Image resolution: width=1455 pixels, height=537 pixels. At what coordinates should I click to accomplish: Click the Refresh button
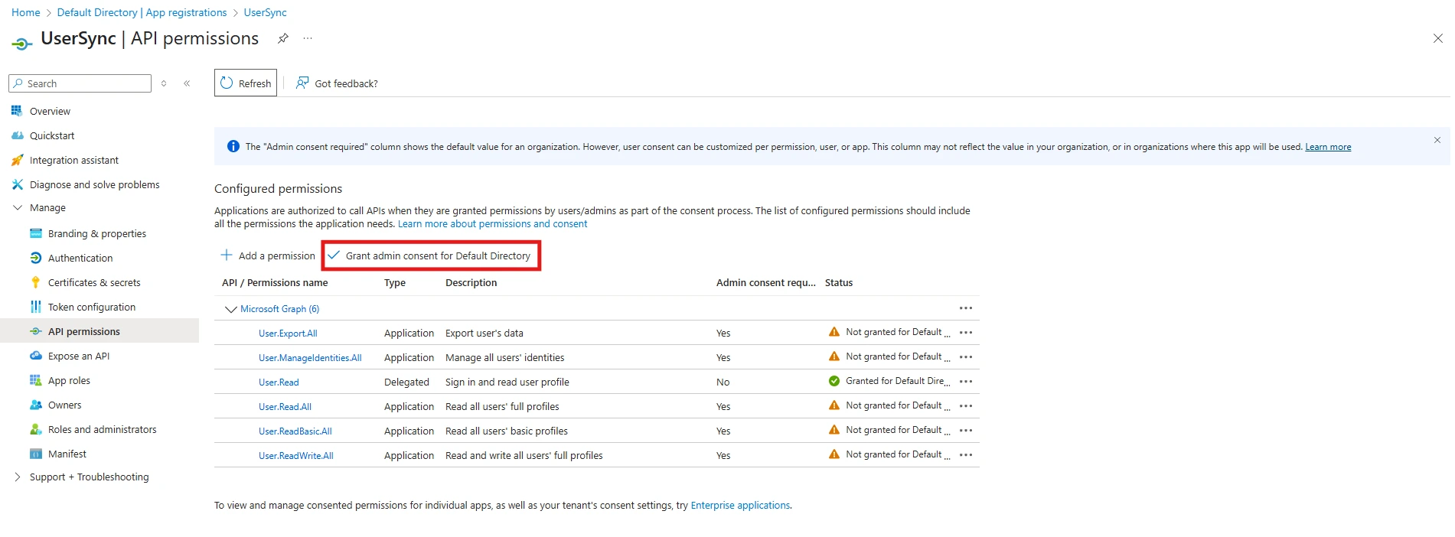[x=246, y=83]
